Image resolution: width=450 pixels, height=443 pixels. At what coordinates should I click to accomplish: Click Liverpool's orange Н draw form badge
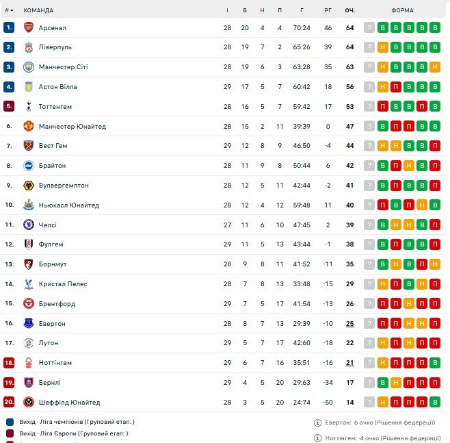tap(383, 47)
